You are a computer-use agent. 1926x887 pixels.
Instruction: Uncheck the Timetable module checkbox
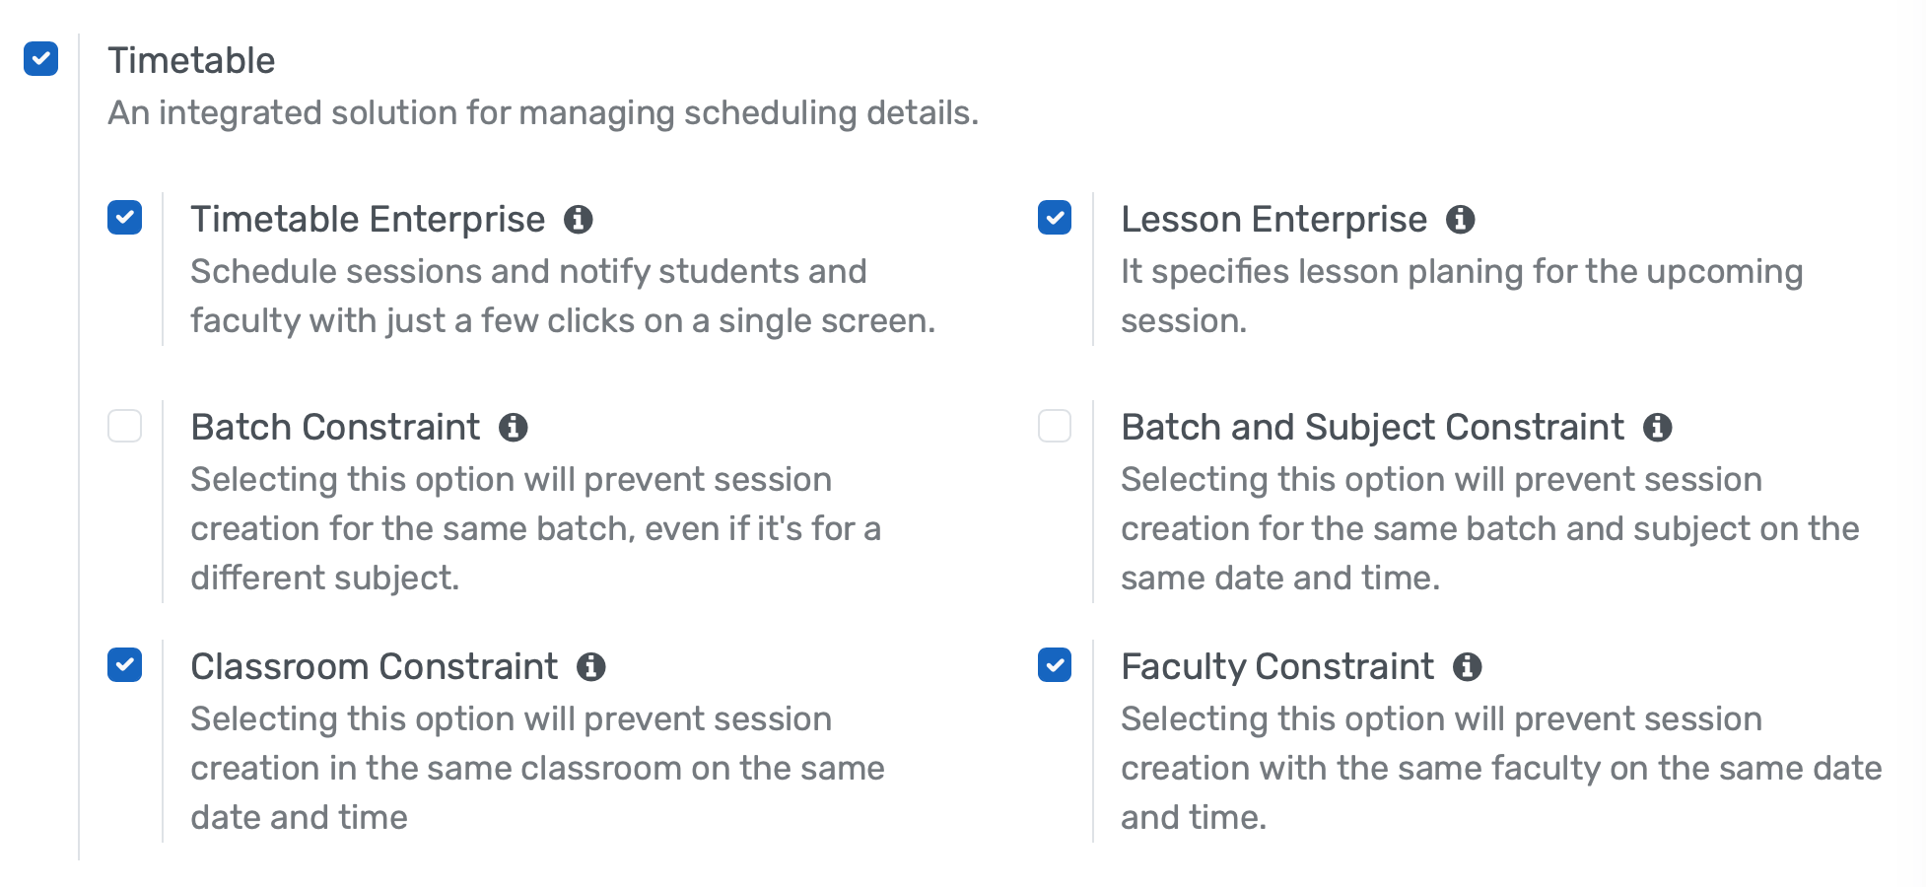click(40, 60)
